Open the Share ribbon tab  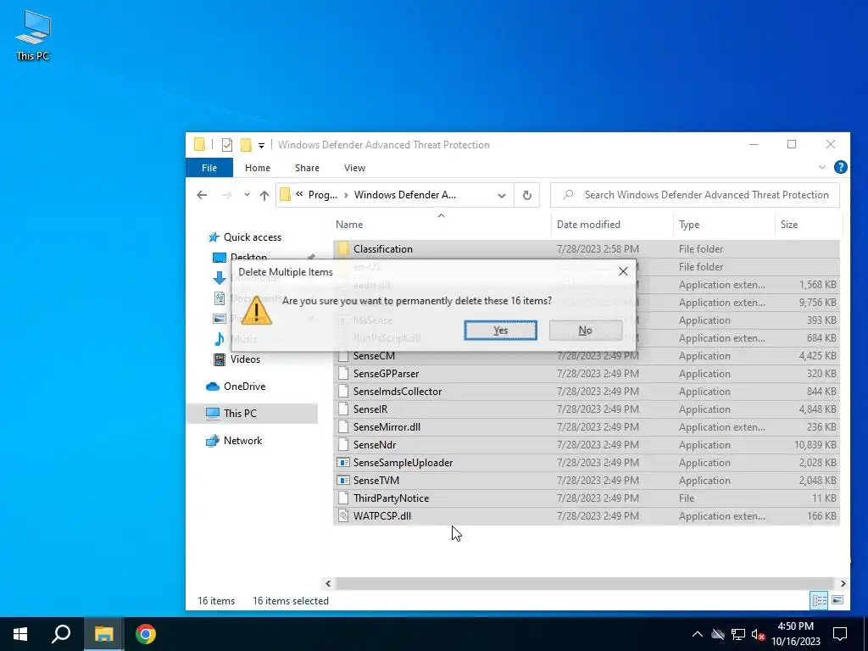click(x=307, y=168)
